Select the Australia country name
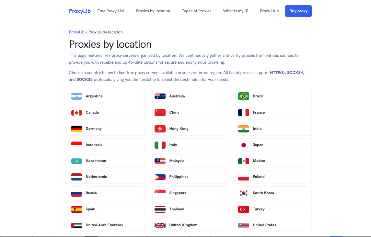The image size is (371, 237). 177,96
